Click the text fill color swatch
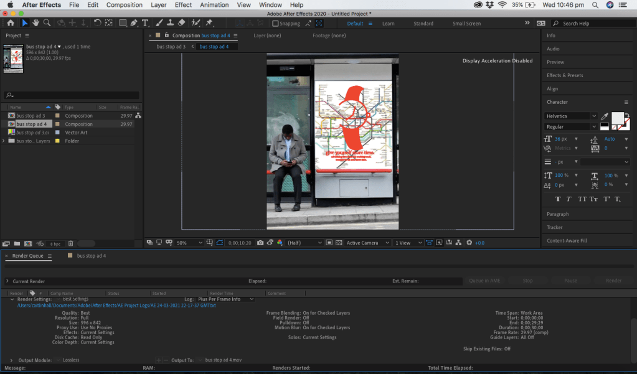Screen dimensions: 637x374 [x=617, y=118]
